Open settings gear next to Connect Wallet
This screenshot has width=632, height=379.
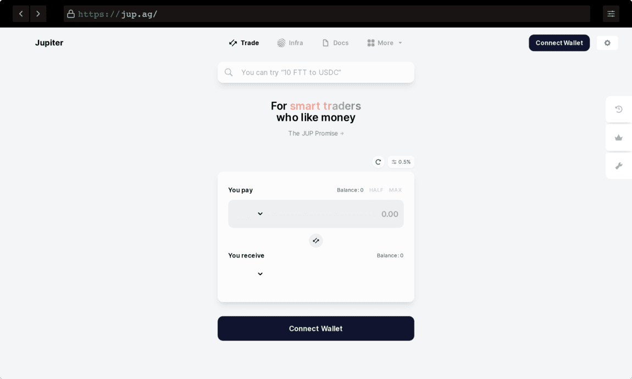click(607, 43)
